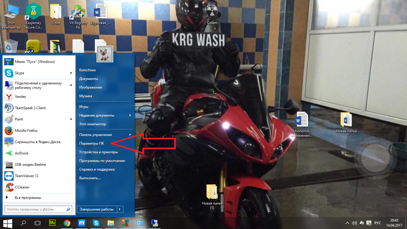
Task: Expand Панель управления submenu arrow
Action: (x=130, y=135)
